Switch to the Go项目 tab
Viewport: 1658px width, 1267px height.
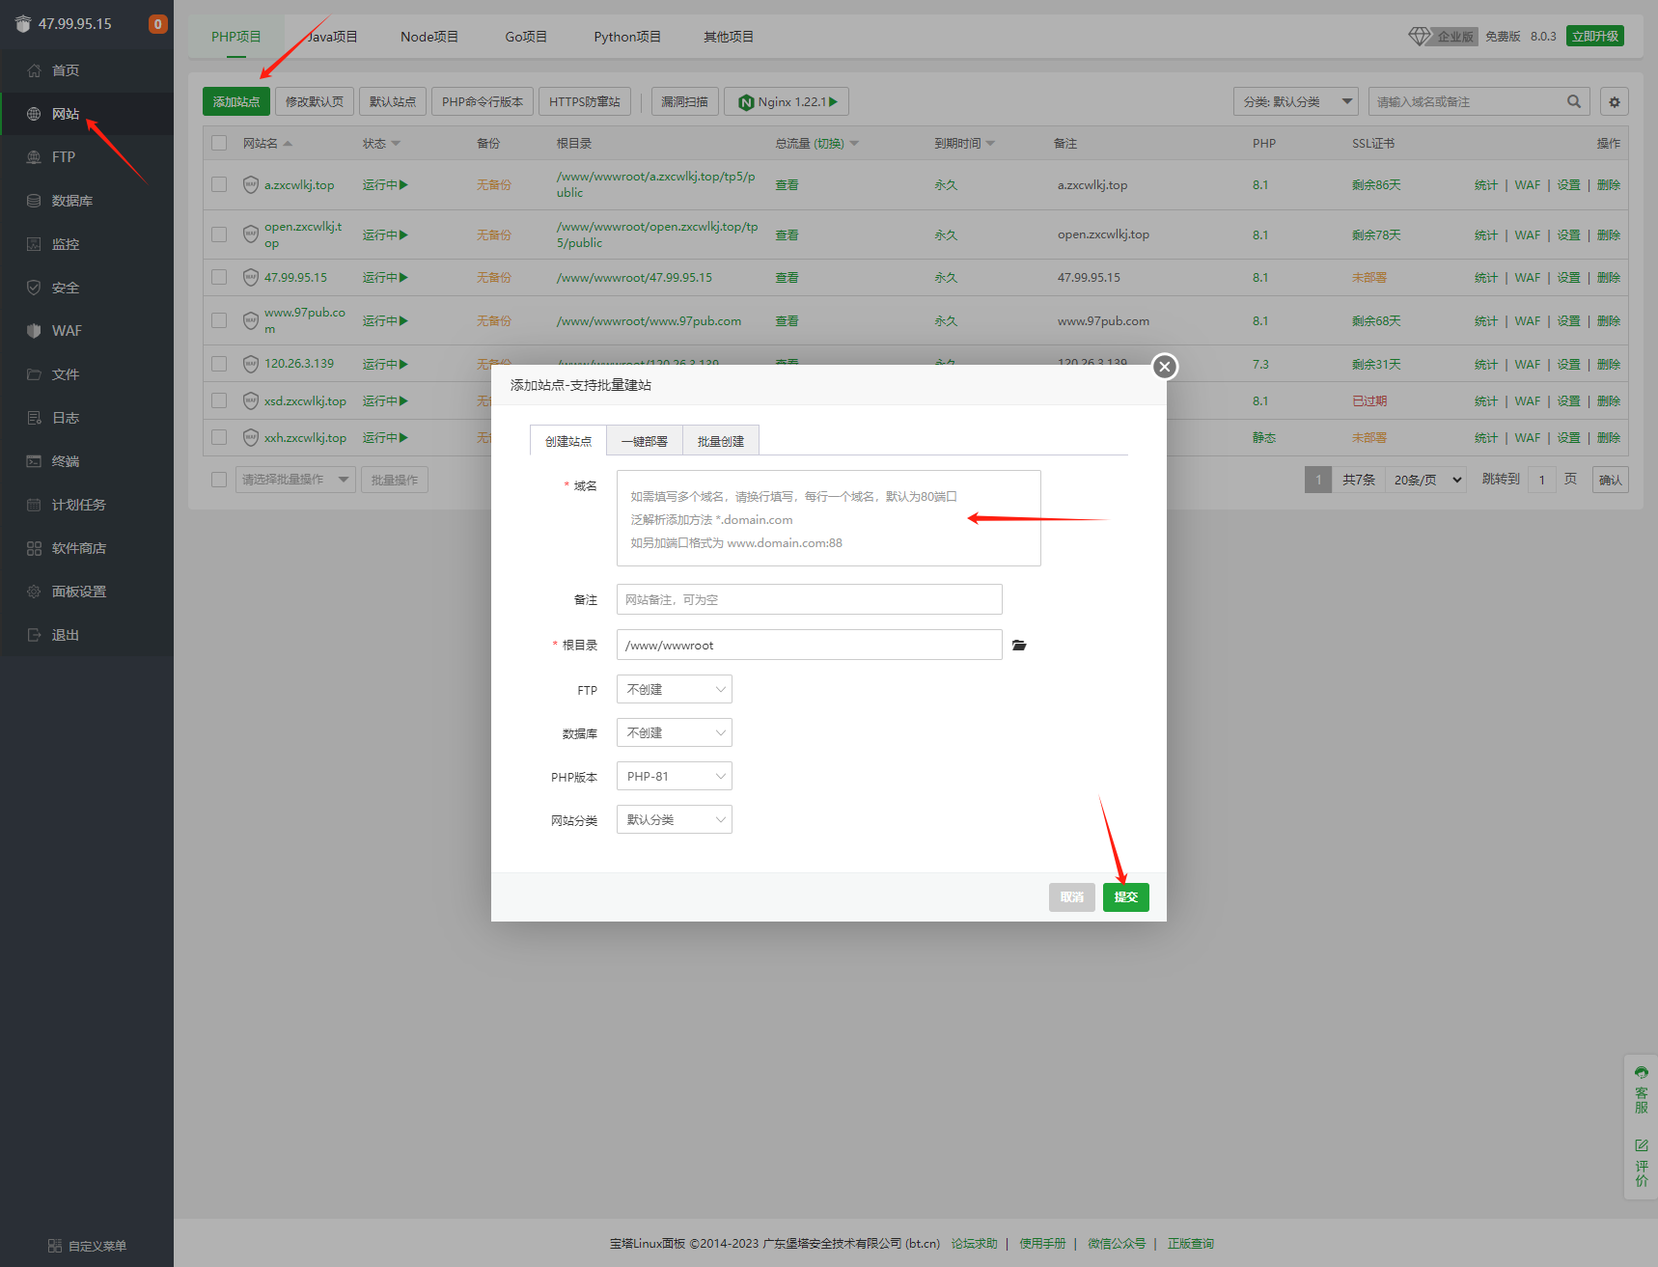526,37
